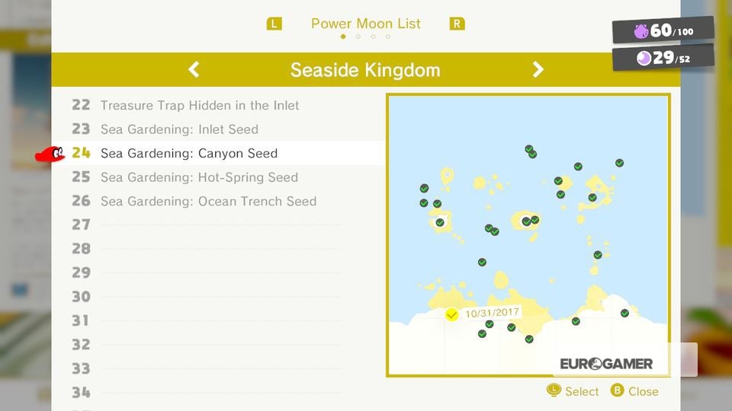
Task: Click the yellow moon marker dated 10/31/2017
Action: (451, 314)
